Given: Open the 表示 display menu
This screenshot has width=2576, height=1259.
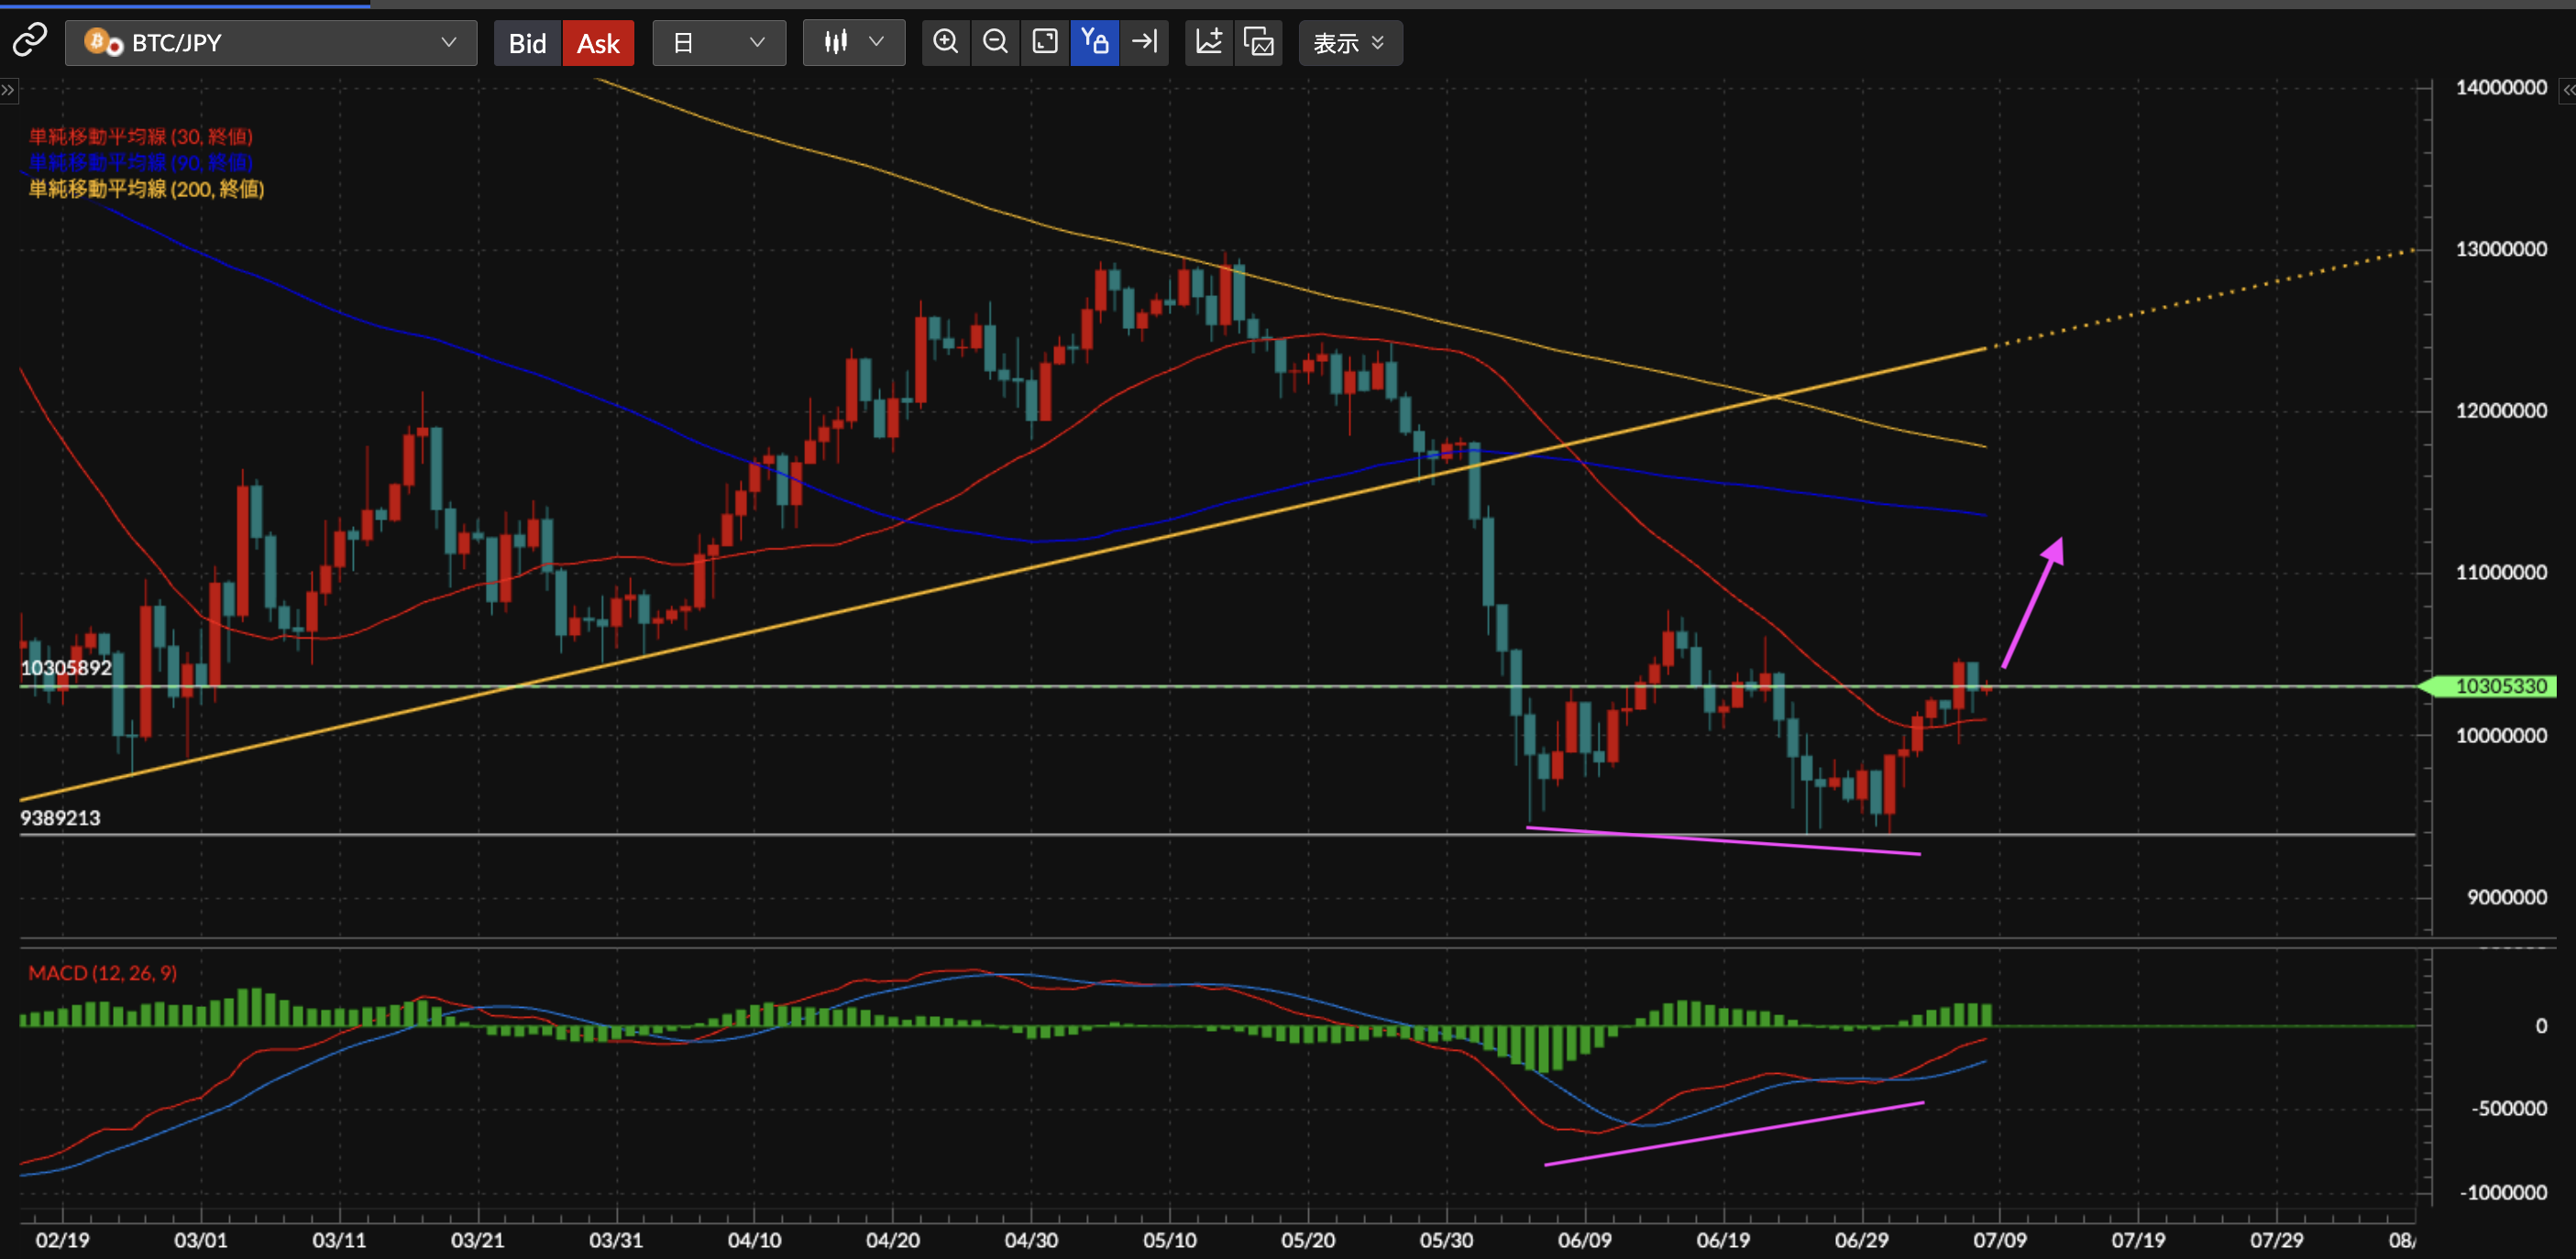Looking at the screenshot, I should click(1350, 43).
